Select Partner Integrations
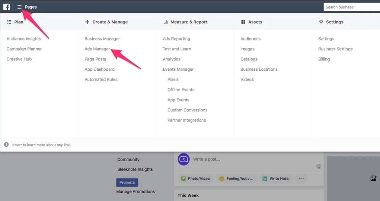 (187, 120)
